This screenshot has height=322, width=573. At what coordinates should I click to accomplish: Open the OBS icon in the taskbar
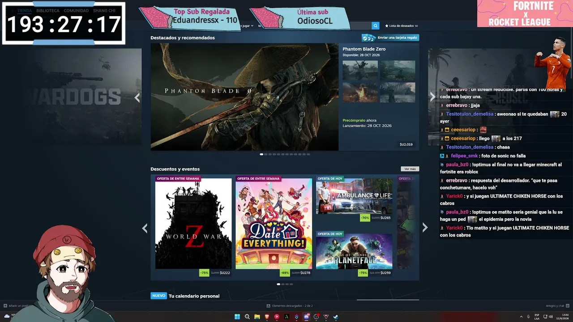coord(316,317)
